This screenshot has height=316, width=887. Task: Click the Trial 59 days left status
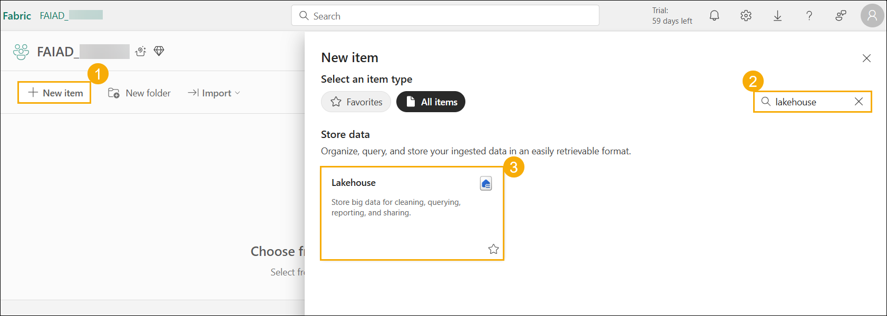672,16
